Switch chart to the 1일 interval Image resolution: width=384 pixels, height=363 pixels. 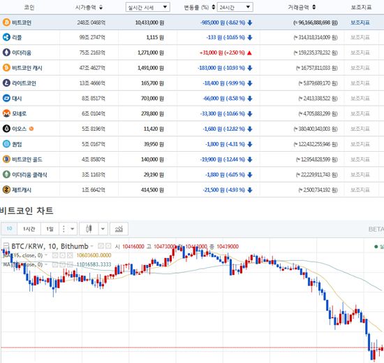coord(50,229)
